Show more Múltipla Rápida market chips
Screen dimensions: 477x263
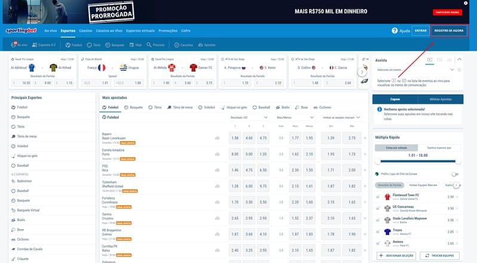pyautogui.click(x=456, y=185)
